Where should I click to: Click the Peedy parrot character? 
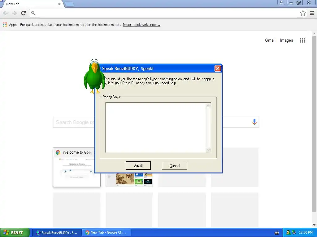pyautogui.click(x=94, y=77)
